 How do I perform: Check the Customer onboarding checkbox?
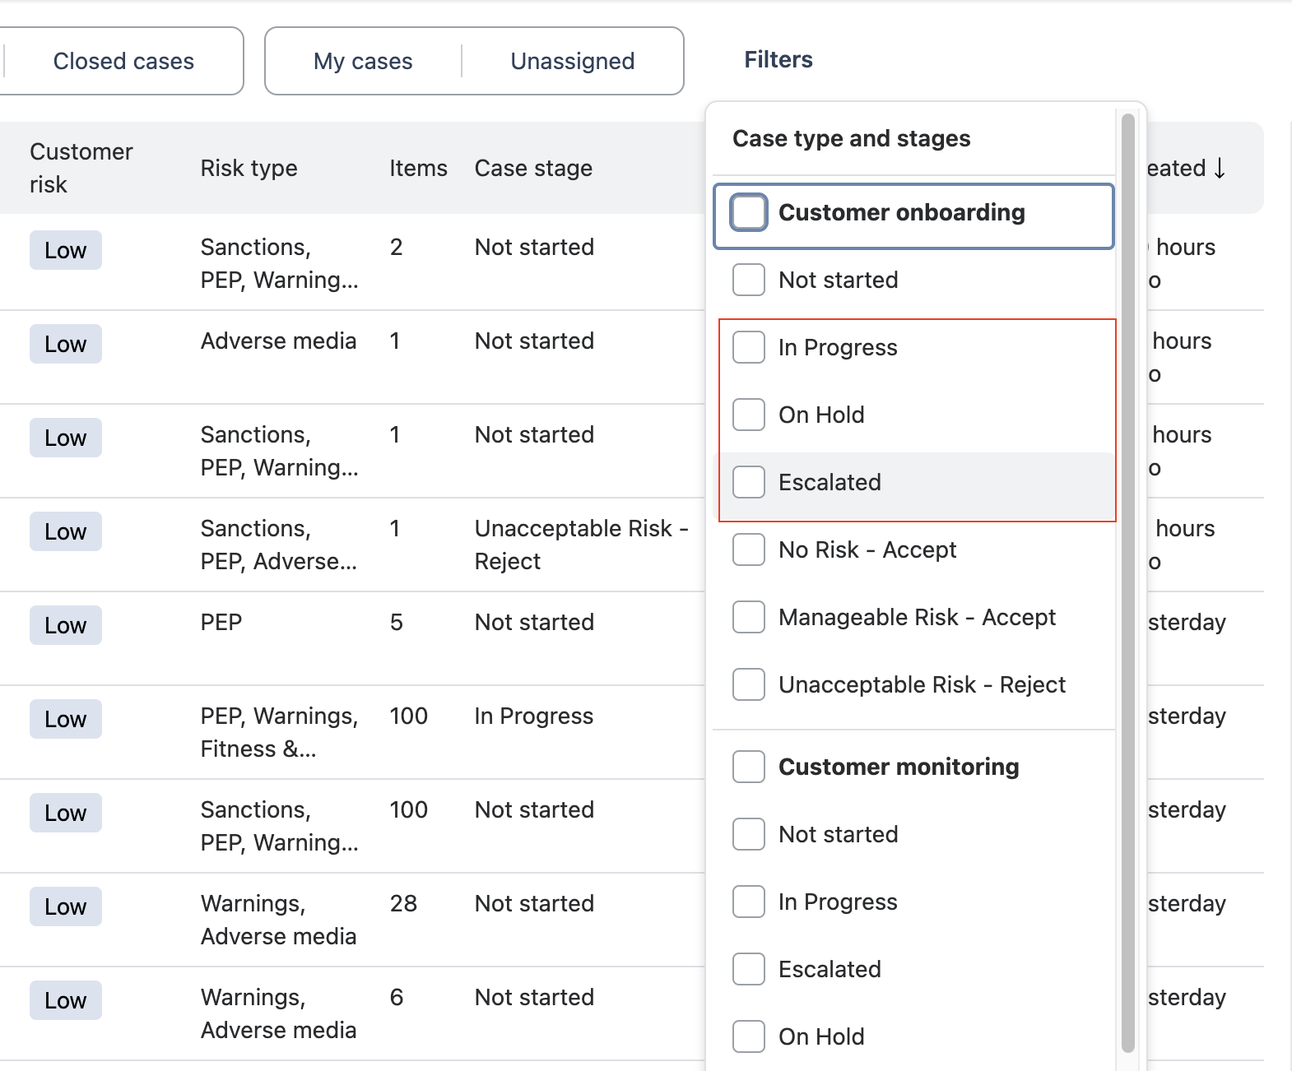(x=749, y=212)
